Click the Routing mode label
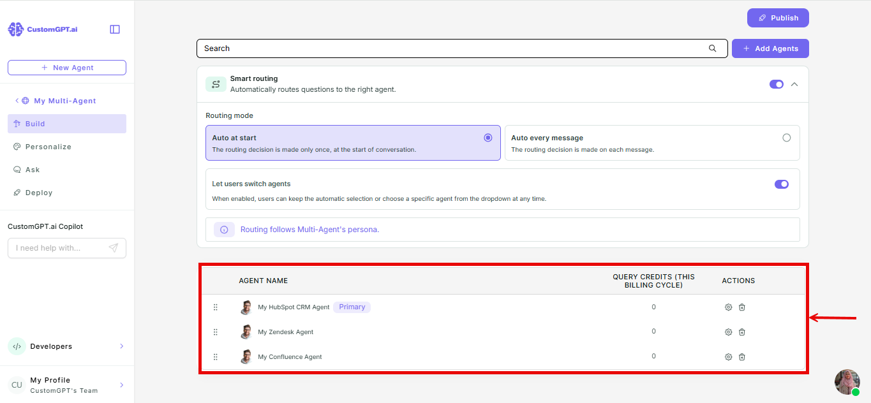Viewport: 871px width, 403px height. pos(229,116)
